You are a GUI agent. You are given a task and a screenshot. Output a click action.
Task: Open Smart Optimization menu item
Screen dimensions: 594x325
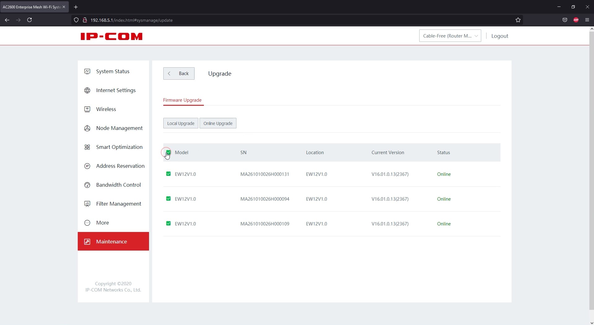pyautogui.click(x=113, y=147)
